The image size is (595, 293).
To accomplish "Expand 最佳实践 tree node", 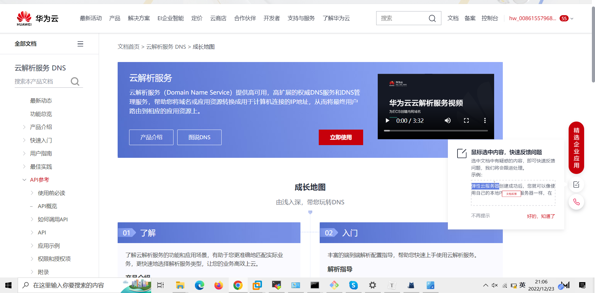I will click(24, 166).
